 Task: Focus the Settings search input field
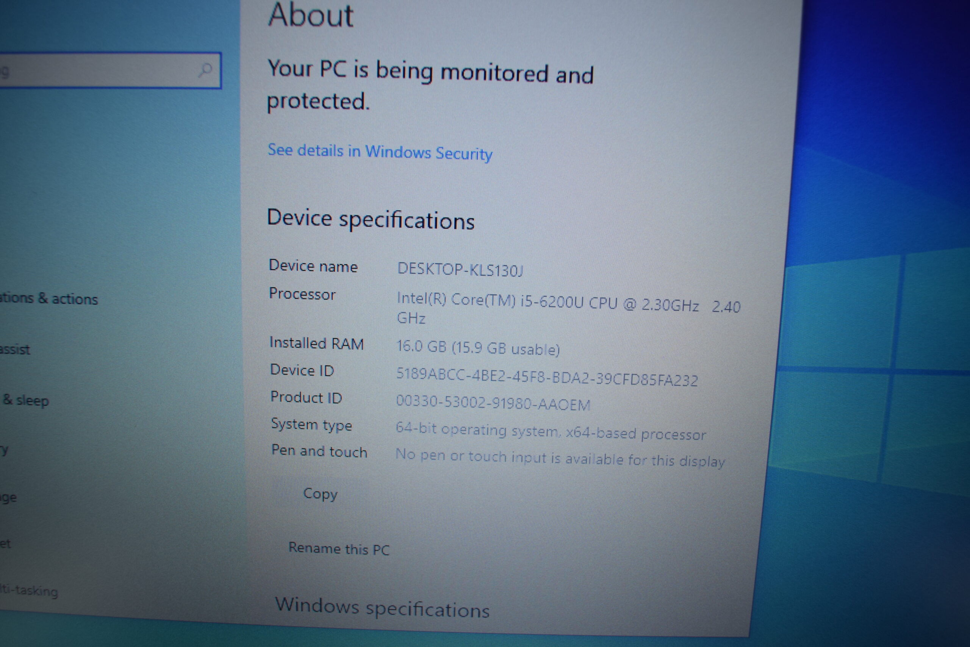[x=110, y=70]
